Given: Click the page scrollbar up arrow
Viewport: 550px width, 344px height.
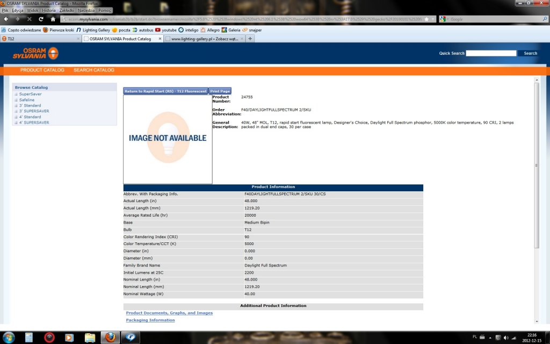Looking at the screenshot, I should click(537, 80).
